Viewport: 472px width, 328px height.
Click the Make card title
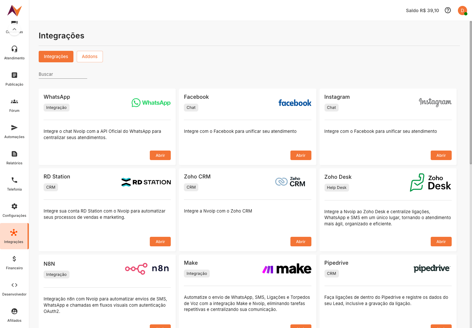(191, 263)
